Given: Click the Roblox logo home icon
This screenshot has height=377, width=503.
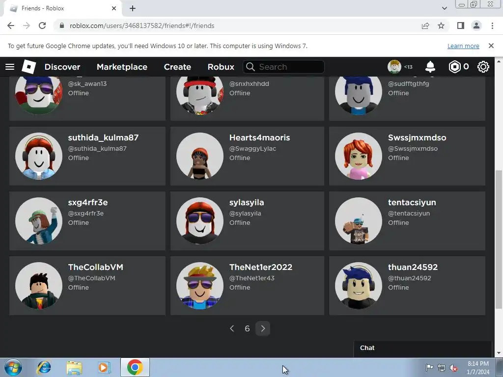Looking at the screenshot, I should [29, 67].
